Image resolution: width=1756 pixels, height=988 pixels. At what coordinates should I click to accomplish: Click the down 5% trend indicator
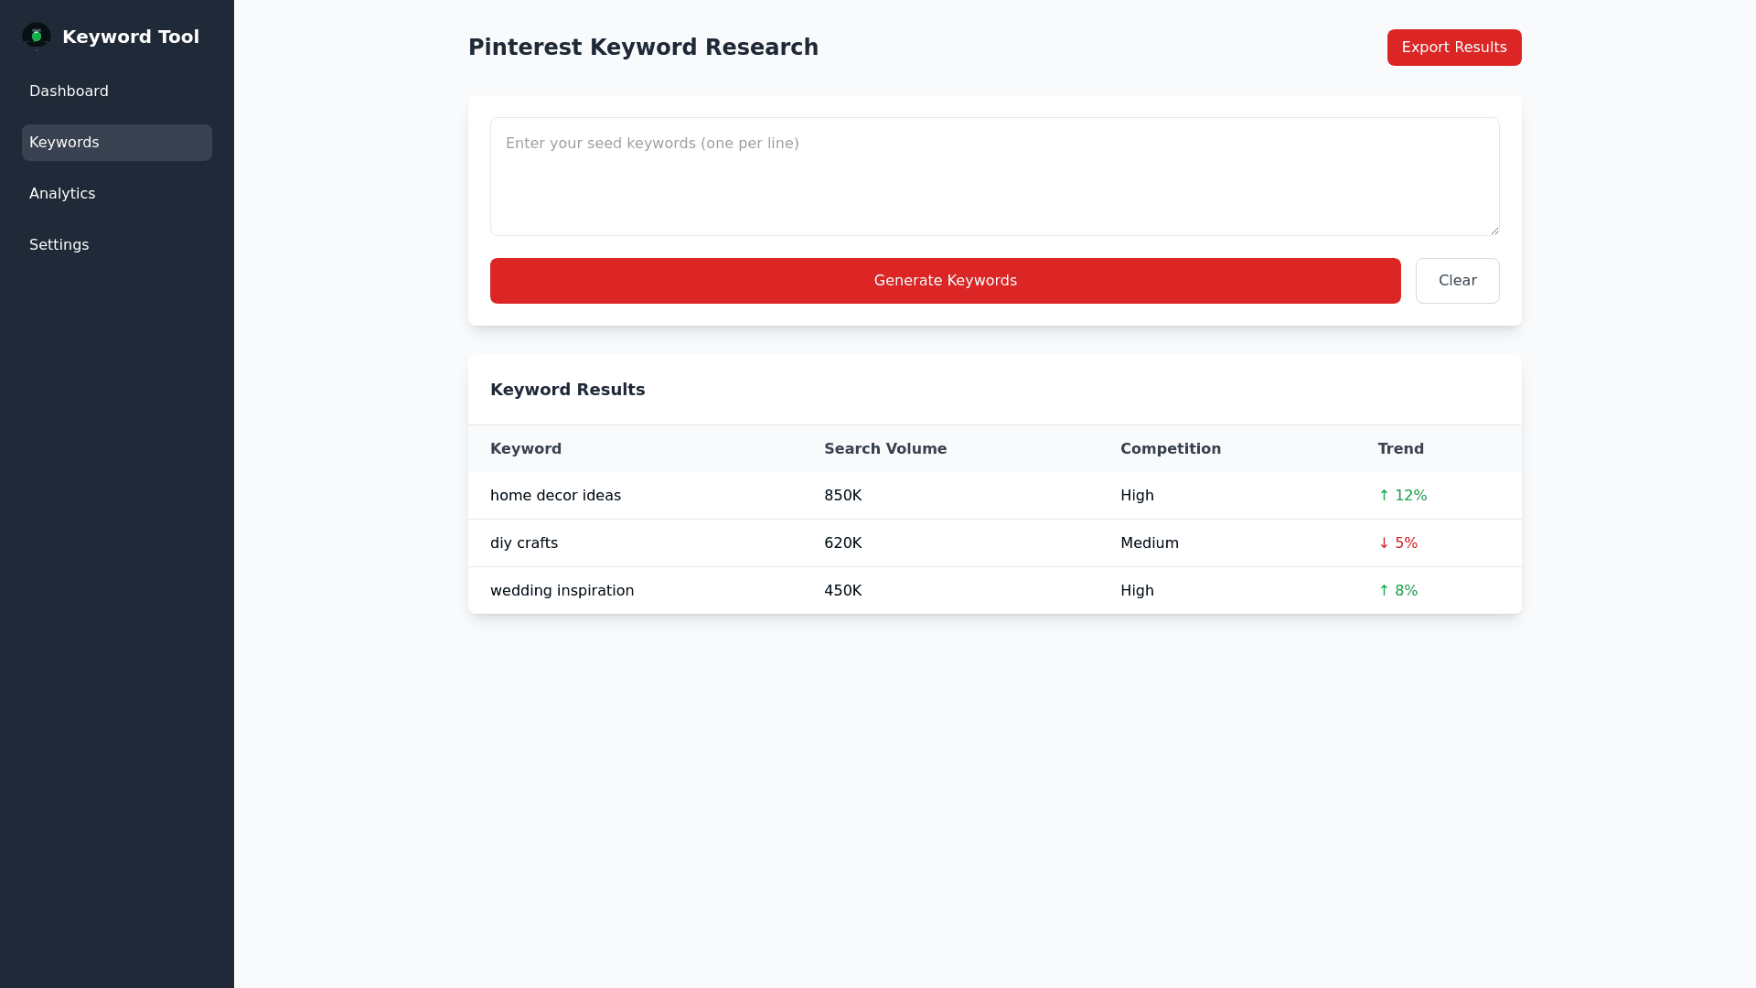[1397, 543]
